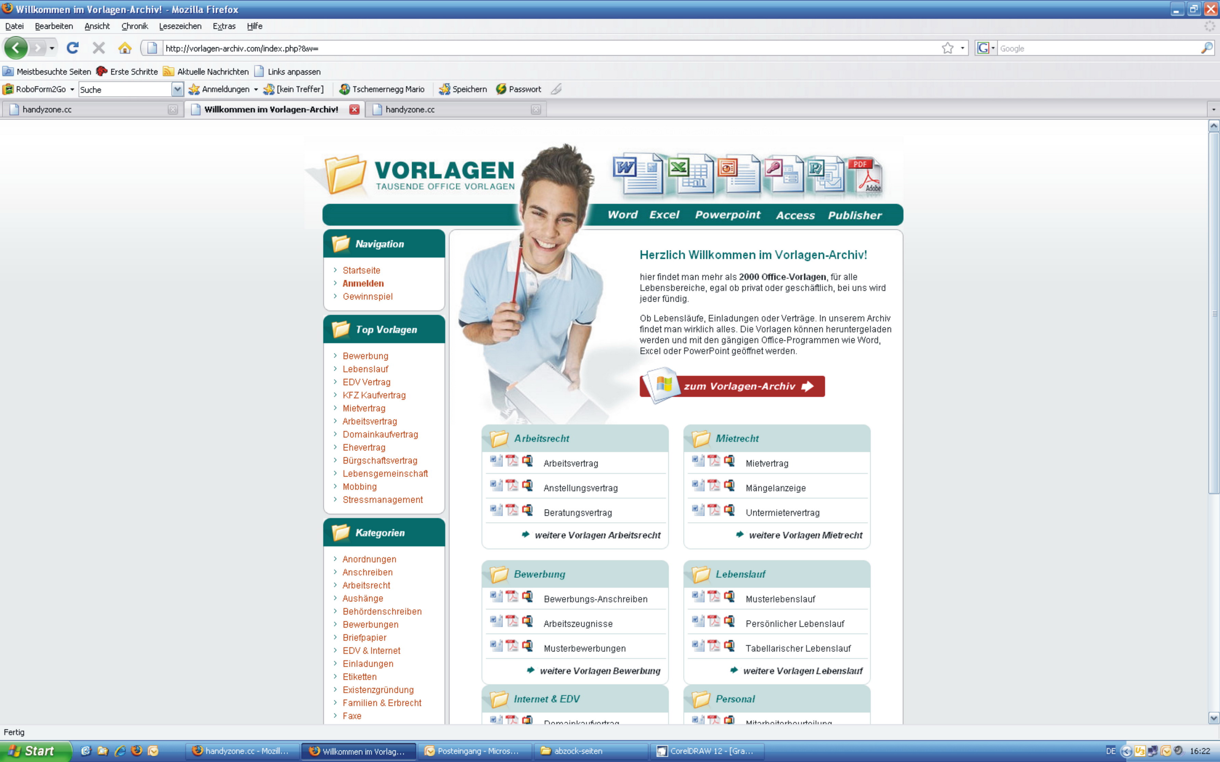Click the PDF icon beside Mängelanzeige
This screenshot has width=1220, height=762.
713,485
